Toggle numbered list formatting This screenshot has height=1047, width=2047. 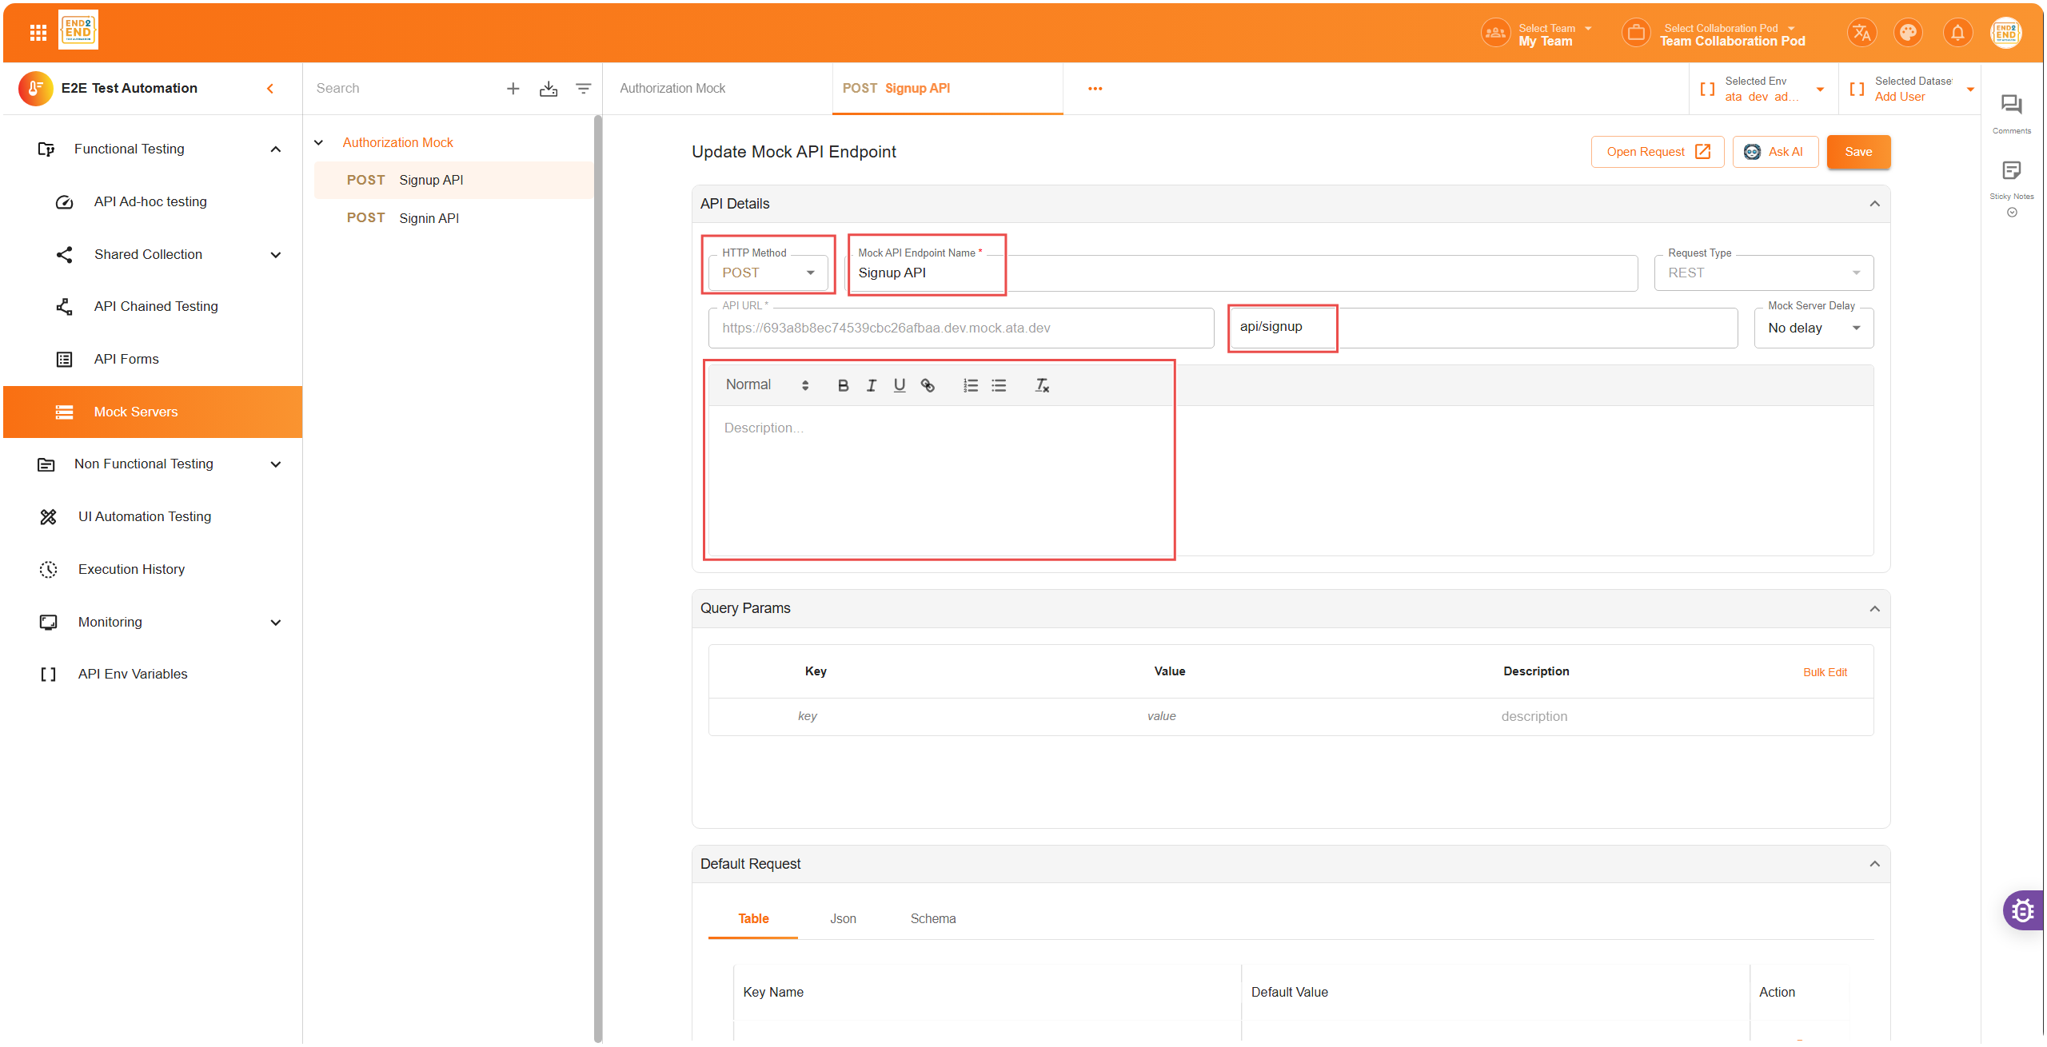(x=971, y=385)
